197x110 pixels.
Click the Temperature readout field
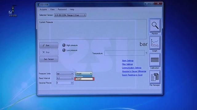pyautogui.click(x=124, y=53)
